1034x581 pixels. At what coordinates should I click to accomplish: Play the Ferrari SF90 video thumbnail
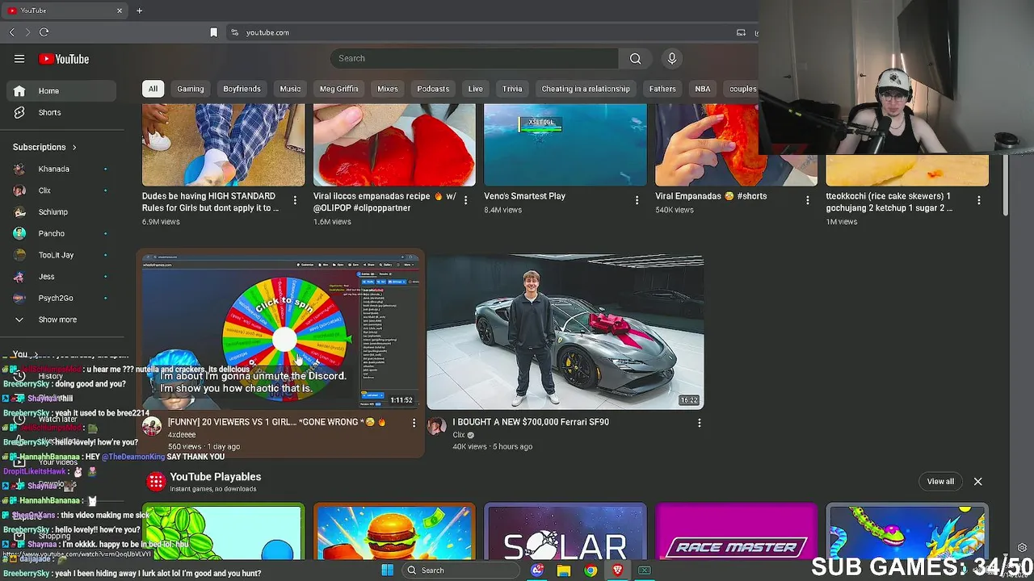pyautogui.click(x=565, y=332)
